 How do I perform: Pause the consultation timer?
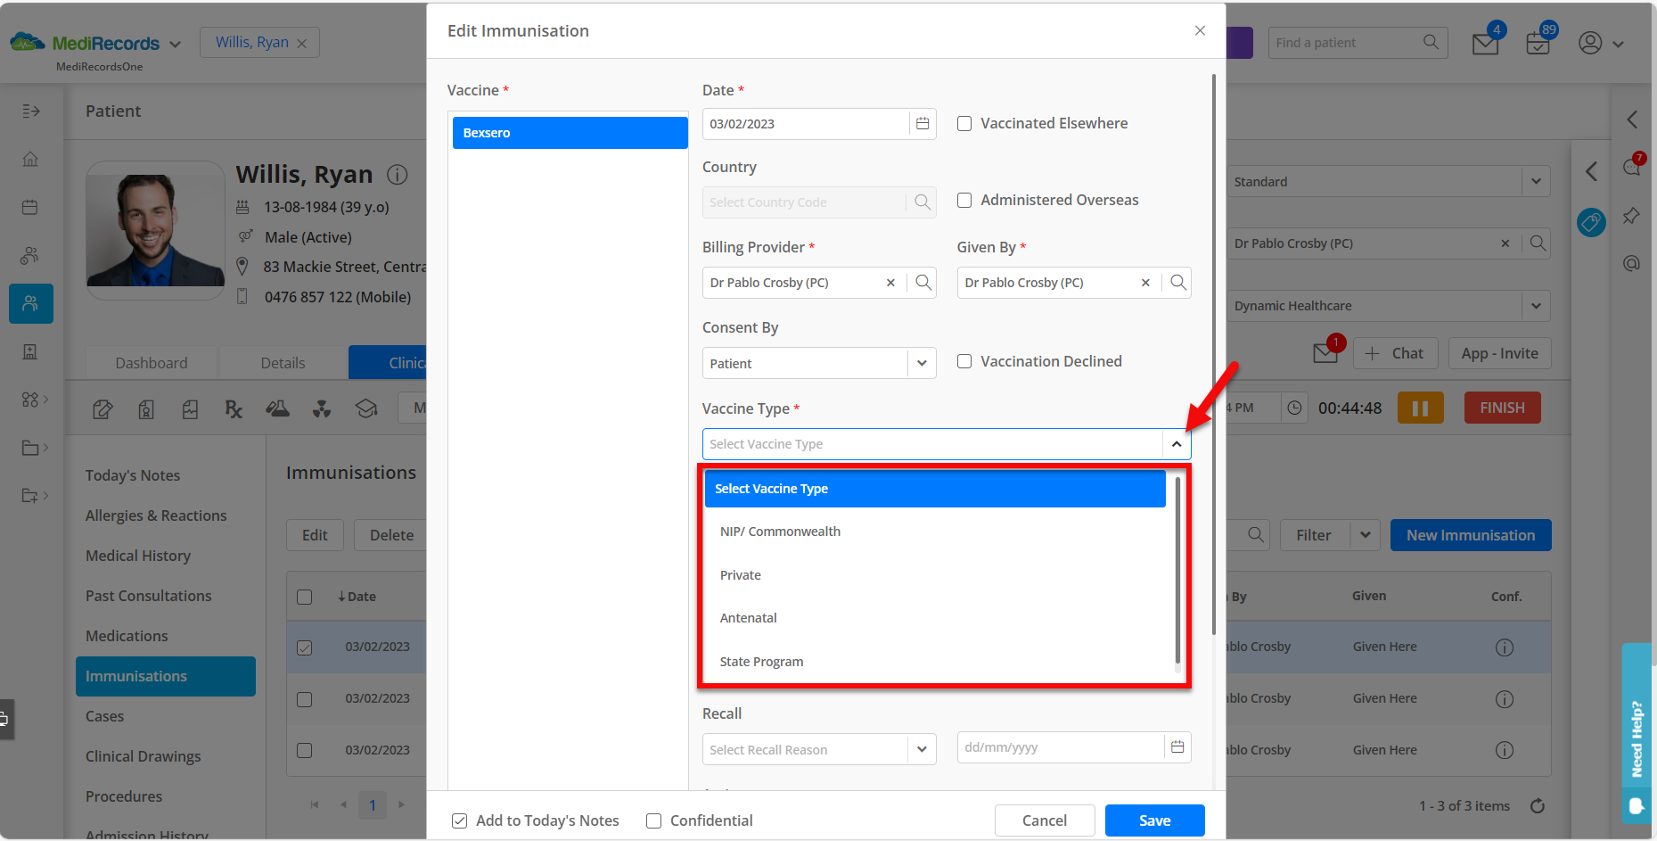(1421, 408)
